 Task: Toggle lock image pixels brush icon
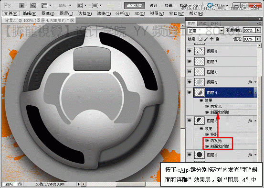click(206, 39)
